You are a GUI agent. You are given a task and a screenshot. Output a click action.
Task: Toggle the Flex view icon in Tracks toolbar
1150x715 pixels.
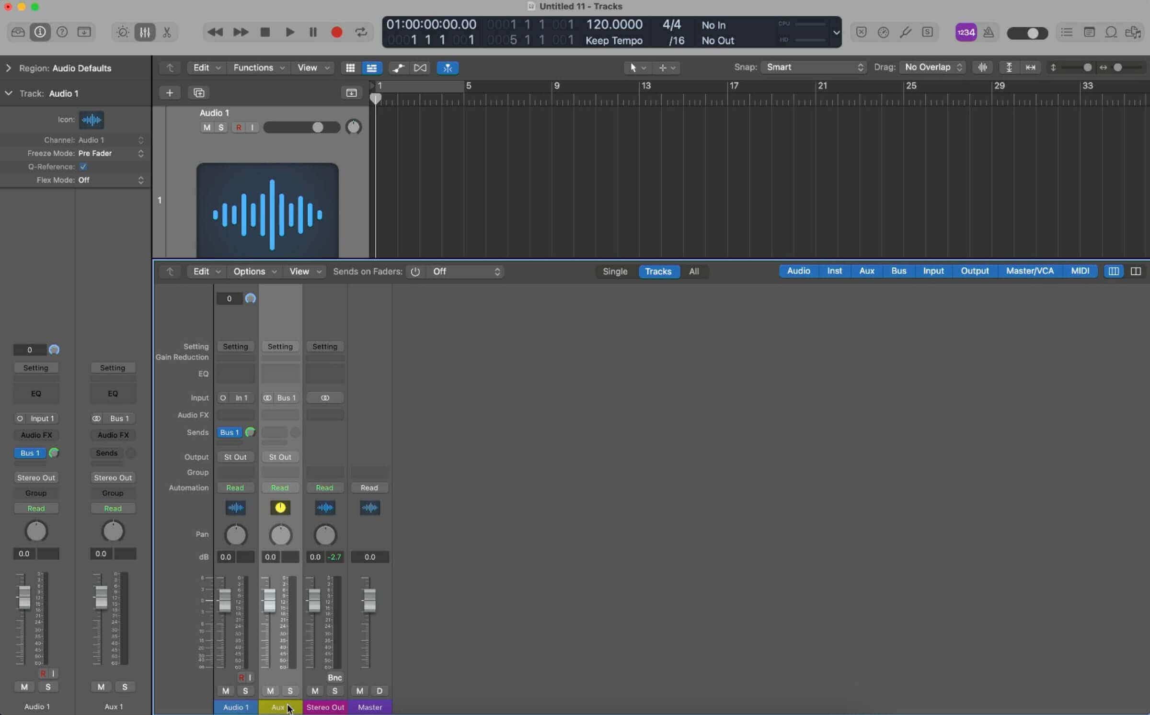420,68
